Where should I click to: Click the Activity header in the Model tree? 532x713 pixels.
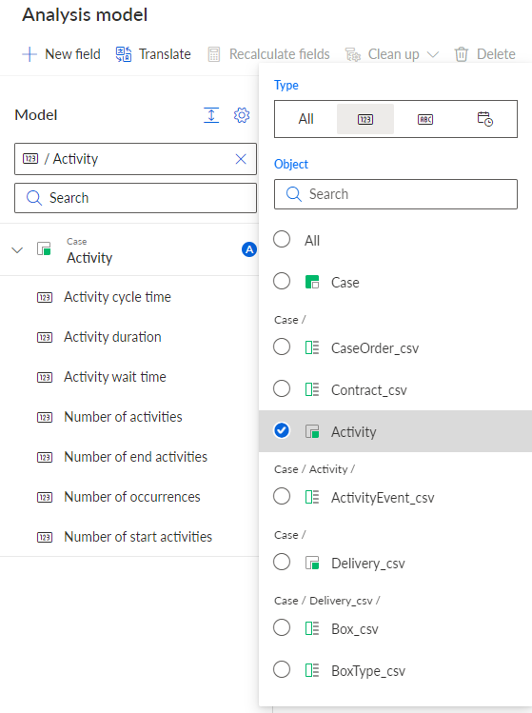(129, 249)
